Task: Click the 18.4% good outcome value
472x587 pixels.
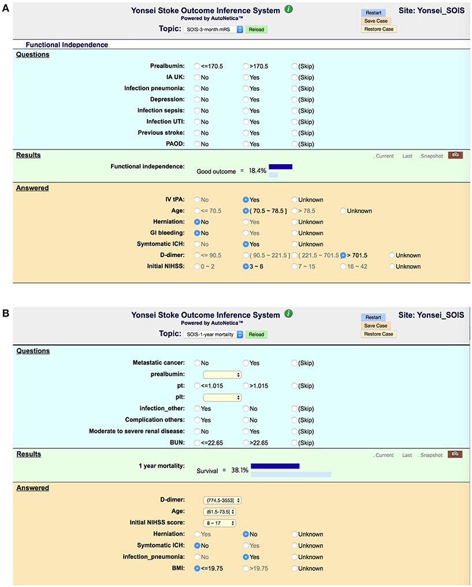Action: [x=258, y=170]
